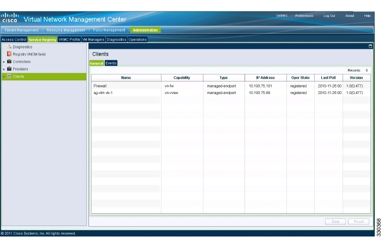The height and width of the screenshot is (237, 384).
Task: Switch to the Events tab
Action: 111,63
